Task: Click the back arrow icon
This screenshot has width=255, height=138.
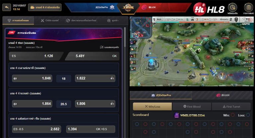Action: (7, 7)
